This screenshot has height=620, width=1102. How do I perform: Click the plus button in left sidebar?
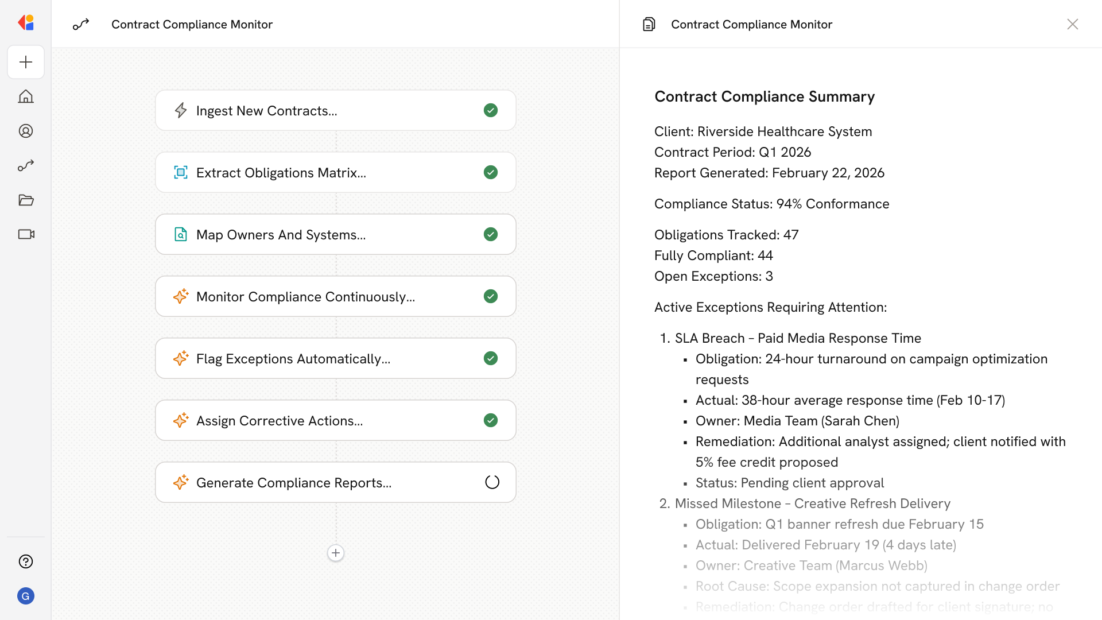click(x=26, y=62)
